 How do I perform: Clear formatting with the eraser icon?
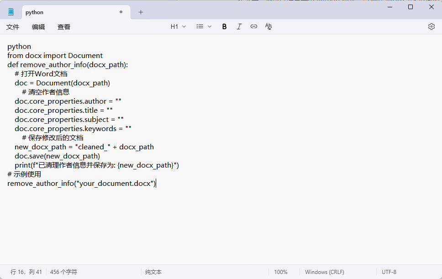[268, 26]
